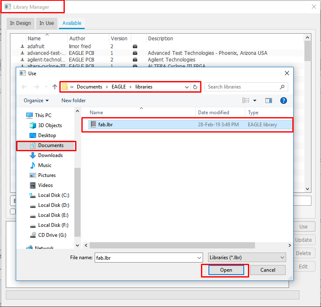Screen dimensions: 321x307
Task: Tick the partially hidden Library Manager checkbox
Action: coord(13,211)
